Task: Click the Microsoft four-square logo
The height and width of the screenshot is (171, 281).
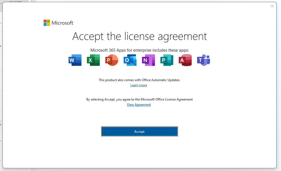Action: pyautogui.click(x=47, y=23)
